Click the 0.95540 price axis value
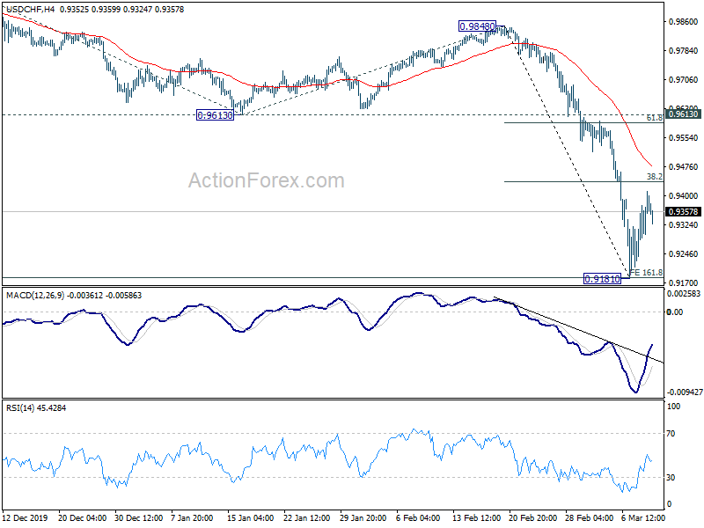 point(684,138)
